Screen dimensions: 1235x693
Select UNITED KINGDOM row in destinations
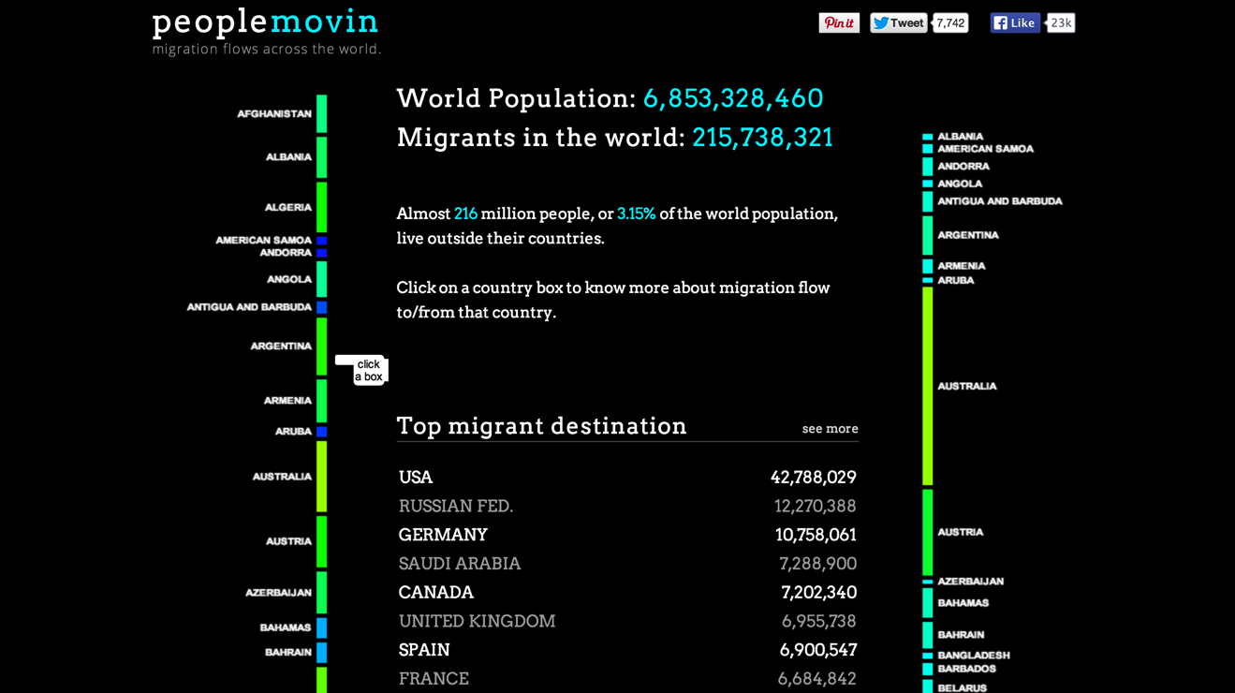point(627,622)
